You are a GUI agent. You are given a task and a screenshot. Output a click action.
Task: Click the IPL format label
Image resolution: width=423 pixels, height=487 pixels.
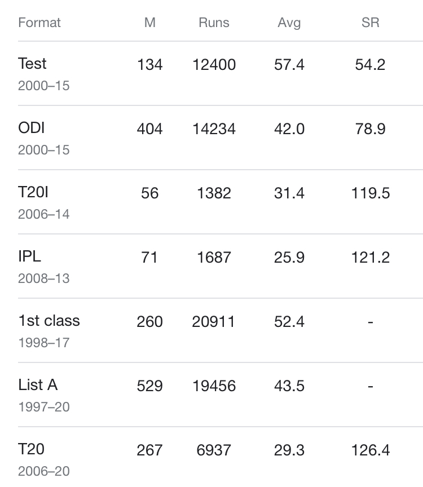[x=29, y=256]
